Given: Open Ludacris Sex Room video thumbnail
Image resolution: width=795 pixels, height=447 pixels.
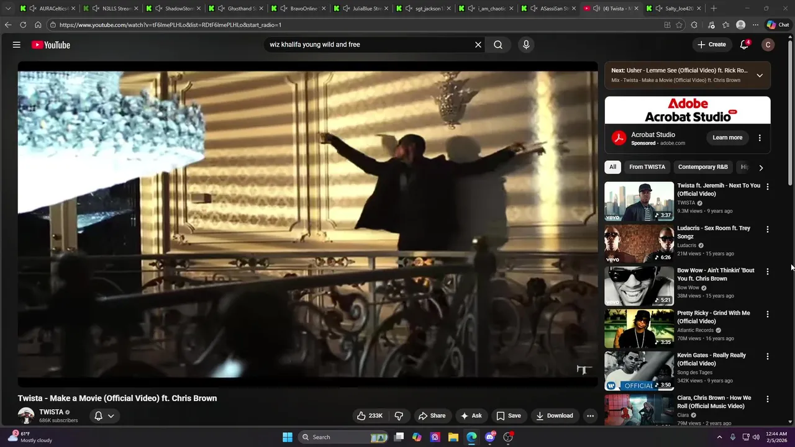Looking at the screenshot, I should point(639,244).
